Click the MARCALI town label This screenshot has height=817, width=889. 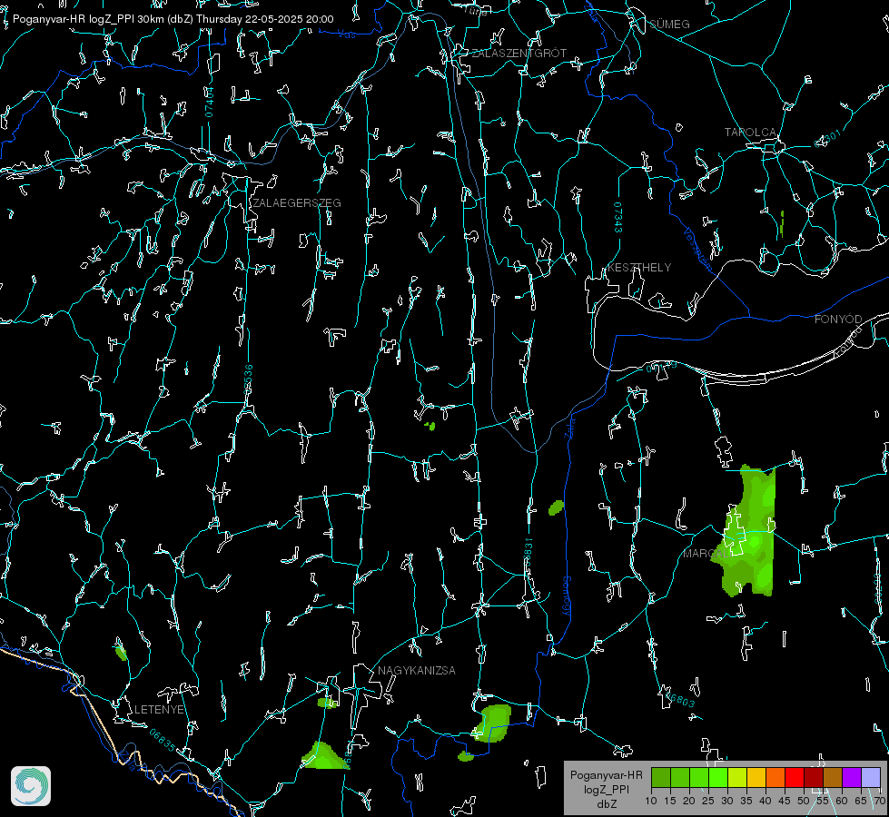tap(706, 554)
